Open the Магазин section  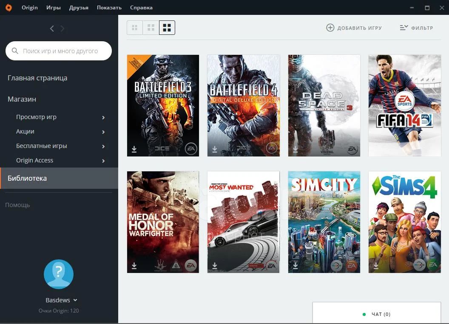(x=22, y=99)
